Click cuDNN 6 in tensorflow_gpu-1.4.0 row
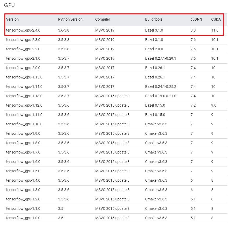The width and height of the screenshot is (231, 227). click(192, 181)
